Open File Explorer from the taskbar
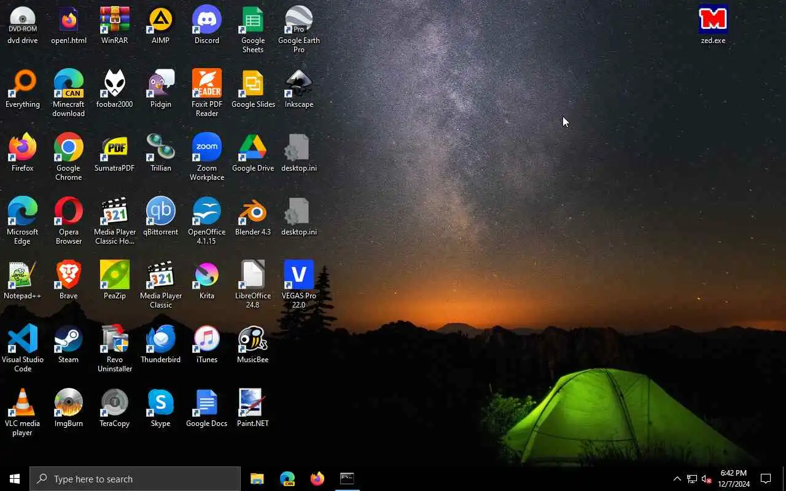 (257, 479)
